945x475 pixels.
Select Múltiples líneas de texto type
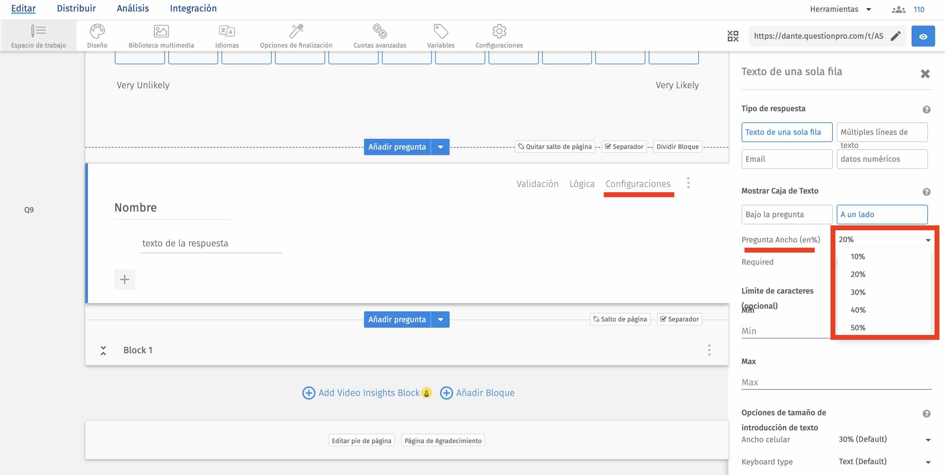882,132
